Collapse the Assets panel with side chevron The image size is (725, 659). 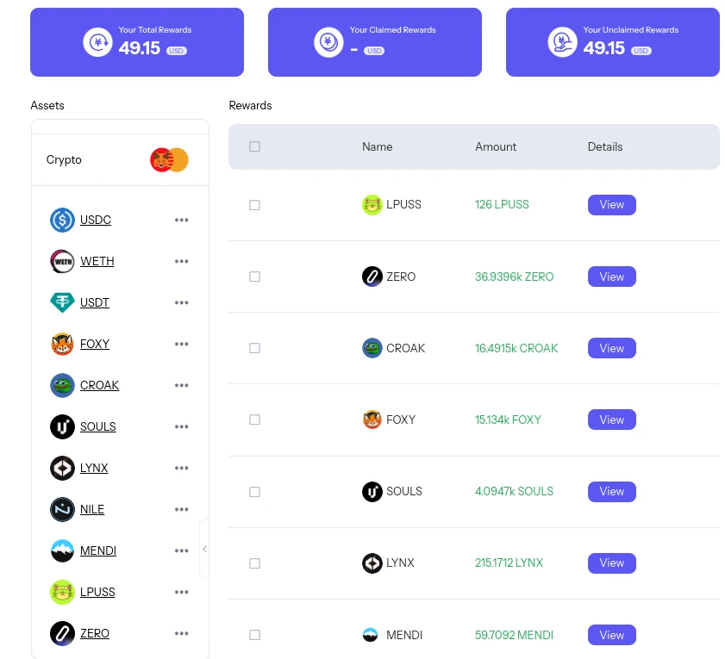pos(204,549)
